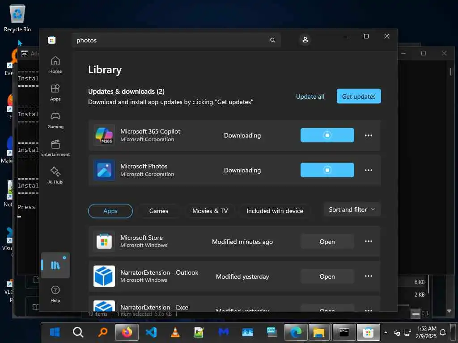Viewport: 458px width, 343px height.
Task: Open Notepad++ from the taskbar
Action: click(199, 332)
